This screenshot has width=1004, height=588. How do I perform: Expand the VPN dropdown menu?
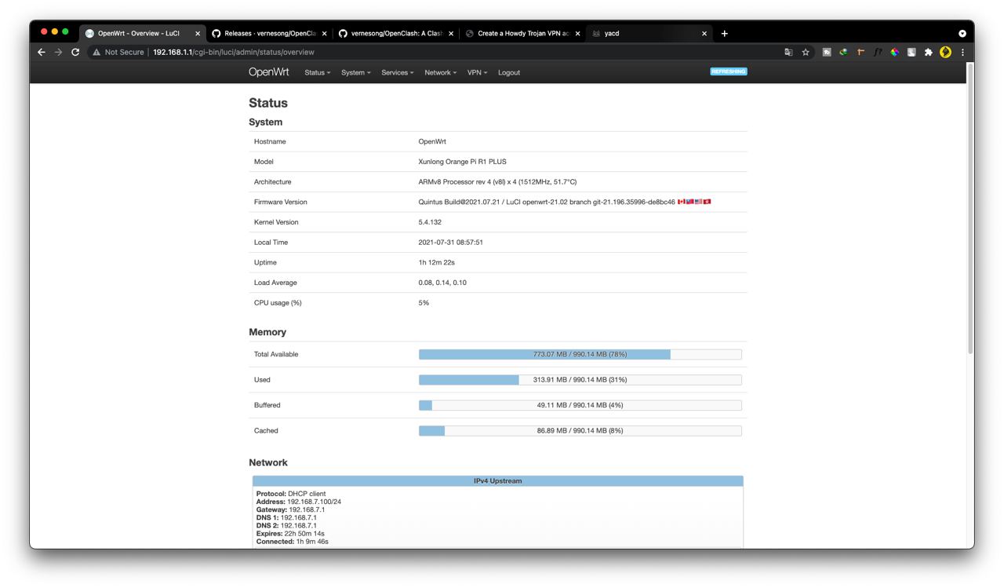477,72
